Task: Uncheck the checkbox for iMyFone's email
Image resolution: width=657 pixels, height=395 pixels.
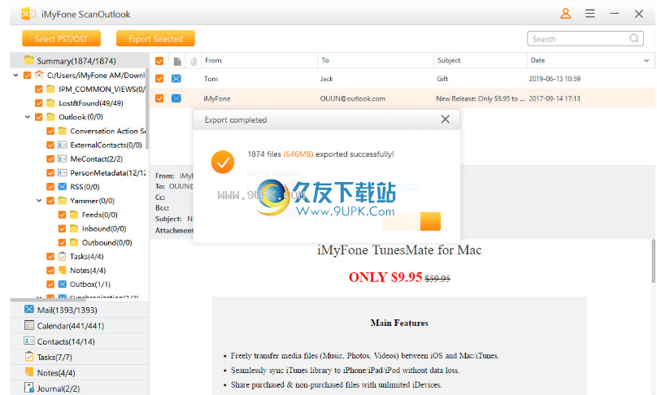Action: (x=159, y=98)
